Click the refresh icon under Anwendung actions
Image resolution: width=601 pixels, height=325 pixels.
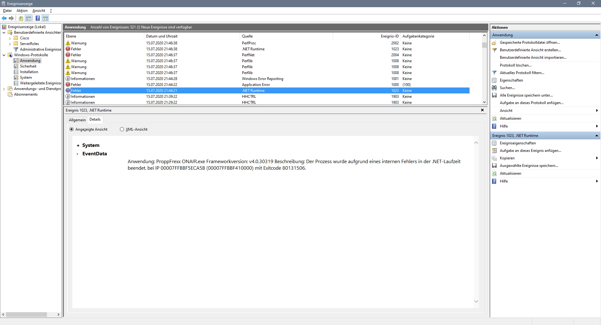click(494, 118)
